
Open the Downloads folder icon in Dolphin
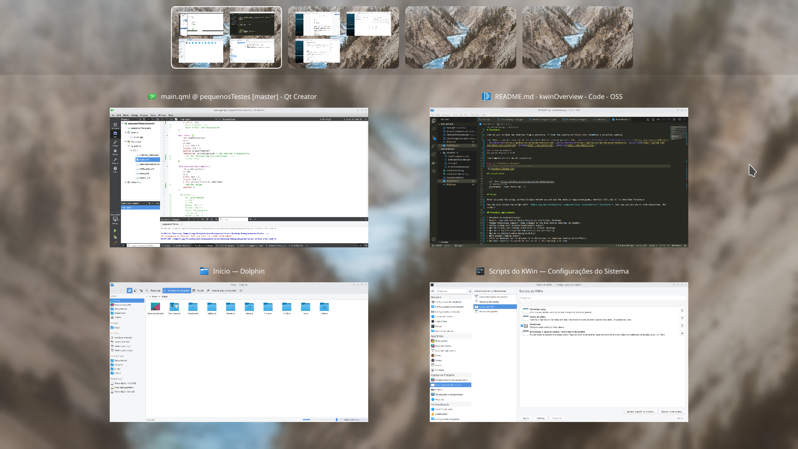click(193, 307)
